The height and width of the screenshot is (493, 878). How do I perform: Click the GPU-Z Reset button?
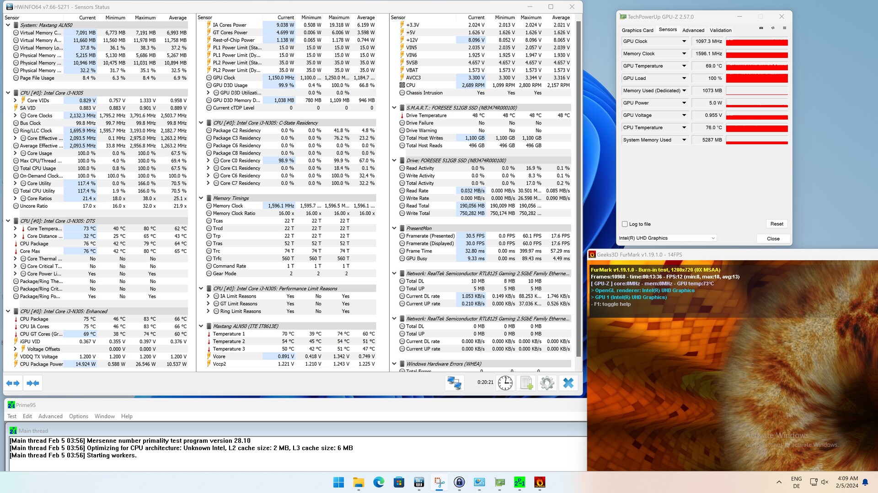tap(776, 224)
